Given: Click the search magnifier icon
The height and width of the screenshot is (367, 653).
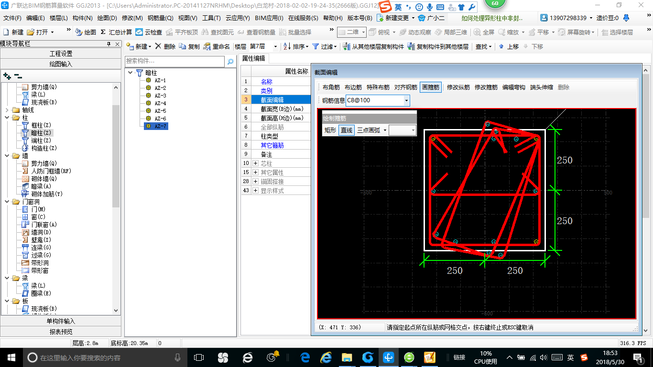Looking at the screenshot, I should point(230,62).
